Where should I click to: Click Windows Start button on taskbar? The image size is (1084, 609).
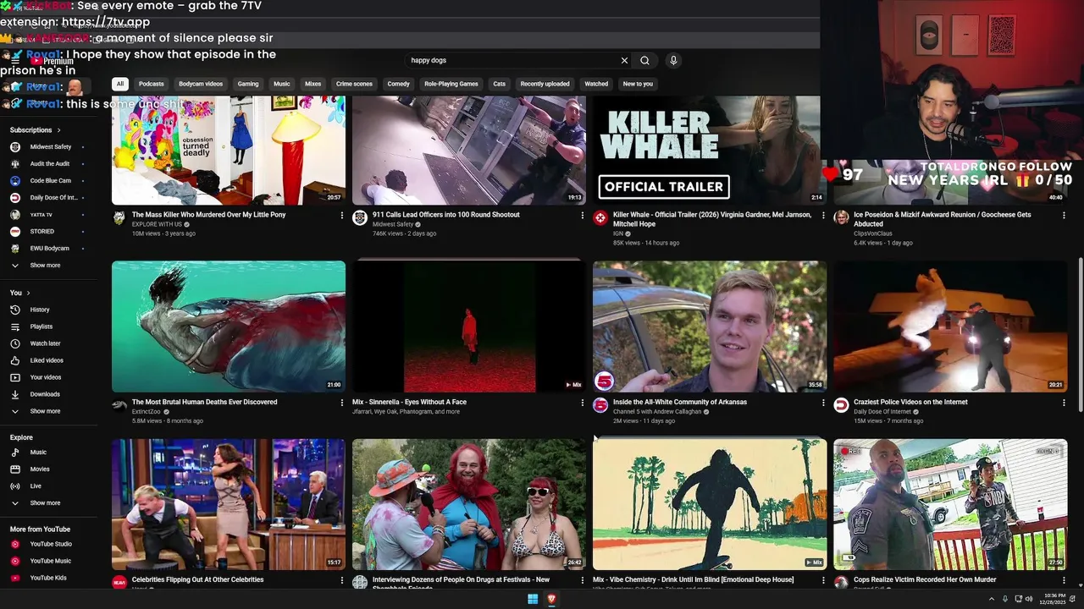[533, 599]
